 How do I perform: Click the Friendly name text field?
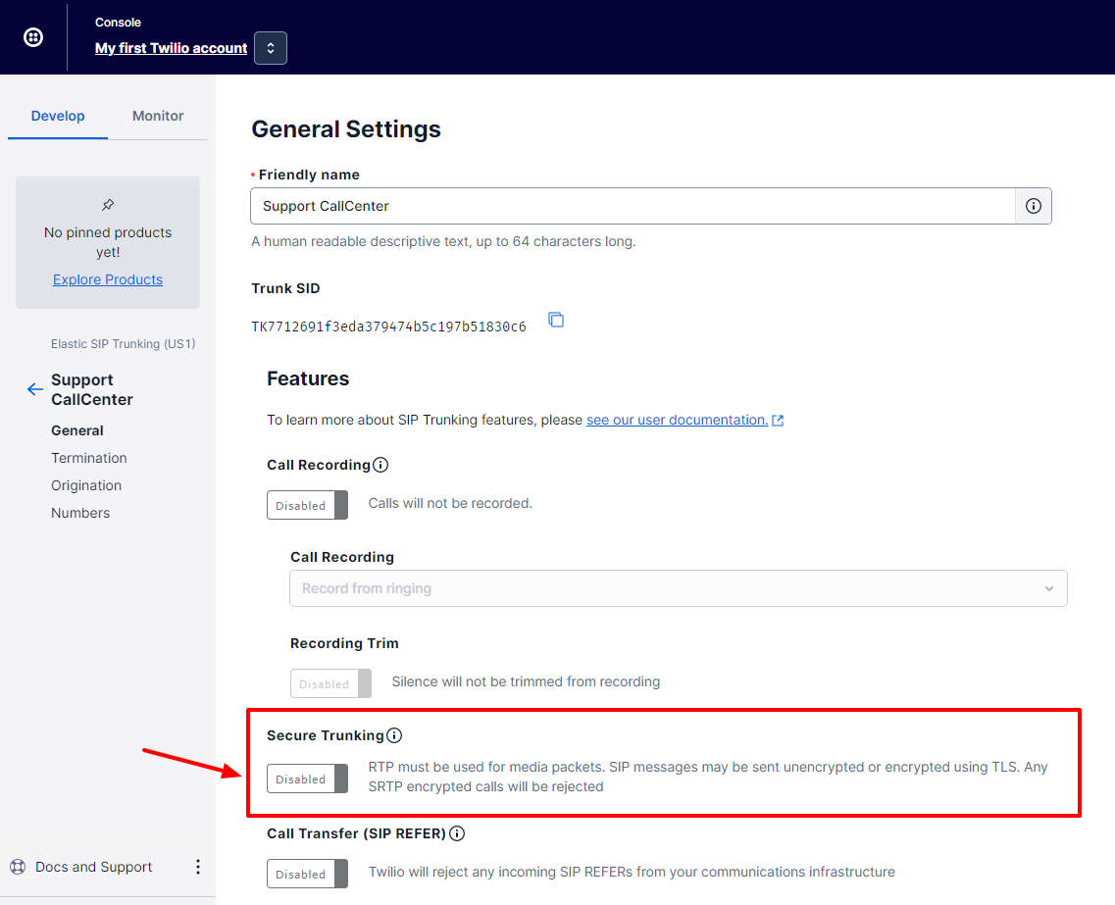[x=633, y=206]
